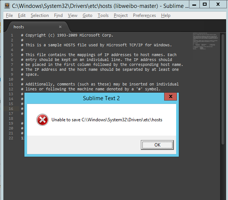Click the 'entry should be kept' line
The height and width of the screenshot is (200, 228).
click(97, 60)
